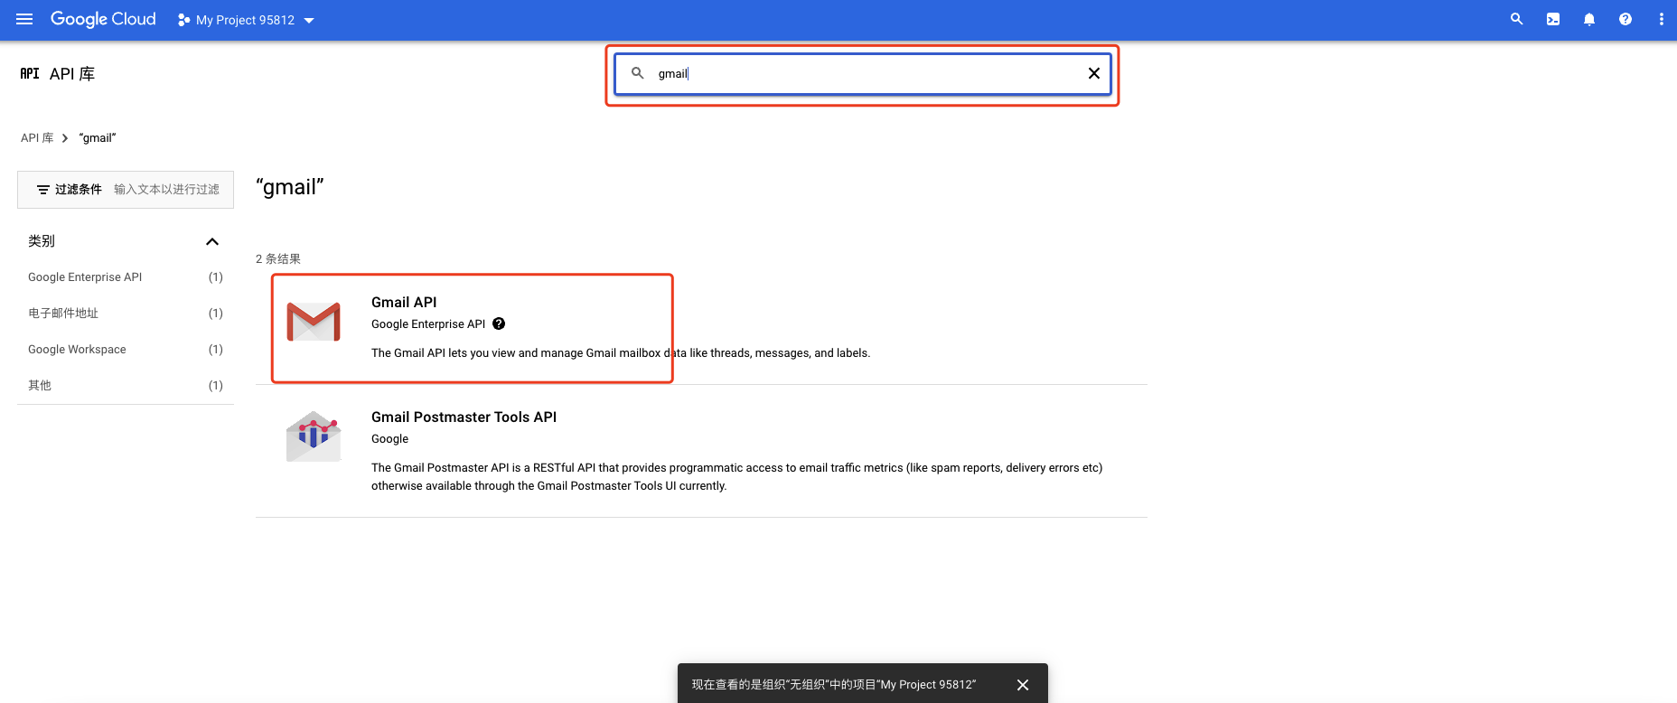Open the three-dot settings menu
This screenshot has width=1677, height=703.
click(1661, 19)
